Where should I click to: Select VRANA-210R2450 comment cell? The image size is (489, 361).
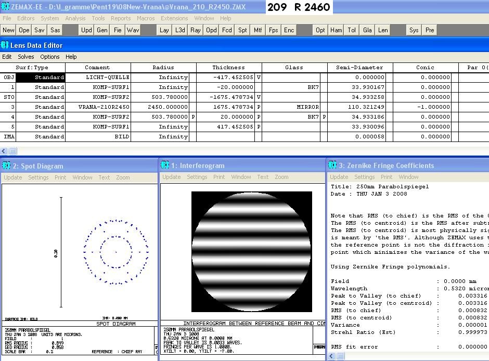tap(98, 107)
